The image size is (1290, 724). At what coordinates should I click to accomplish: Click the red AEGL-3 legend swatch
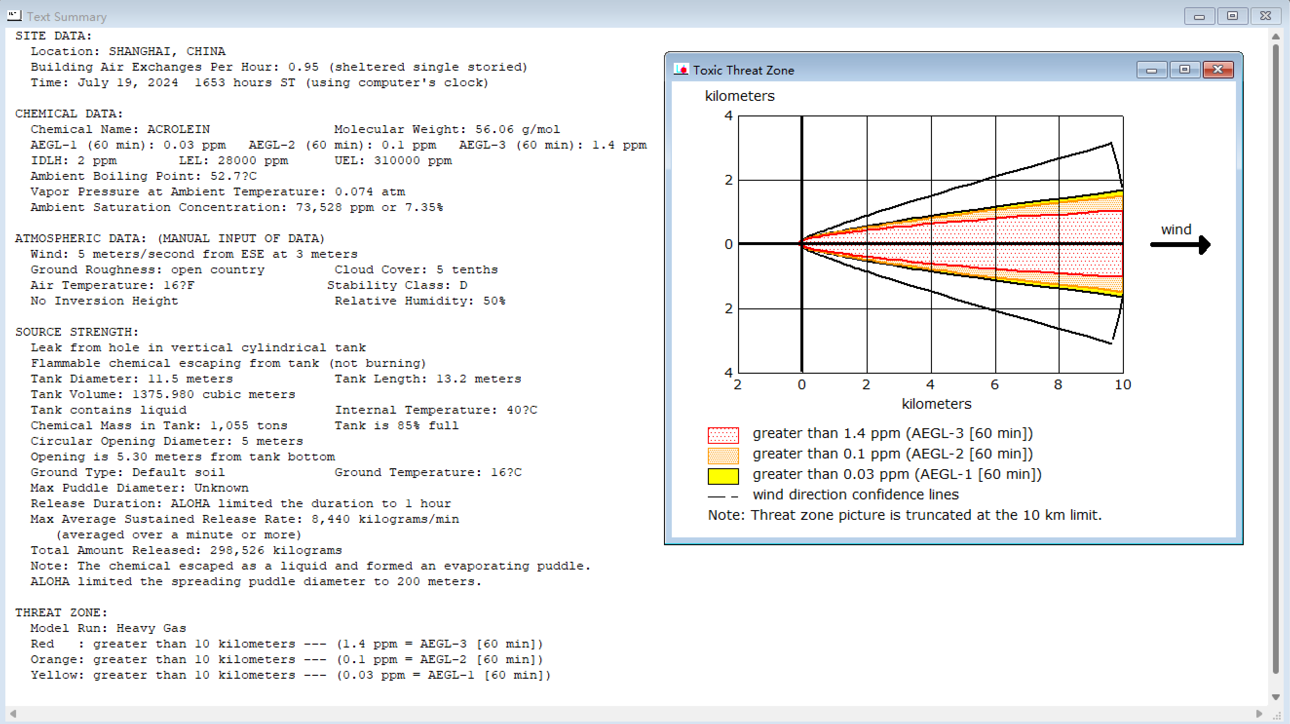[x=722, y=435]
